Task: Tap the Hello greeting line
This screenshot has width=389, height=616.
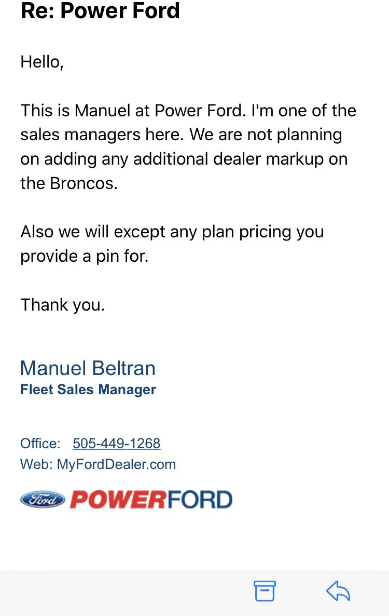Action: click(42, 62)
